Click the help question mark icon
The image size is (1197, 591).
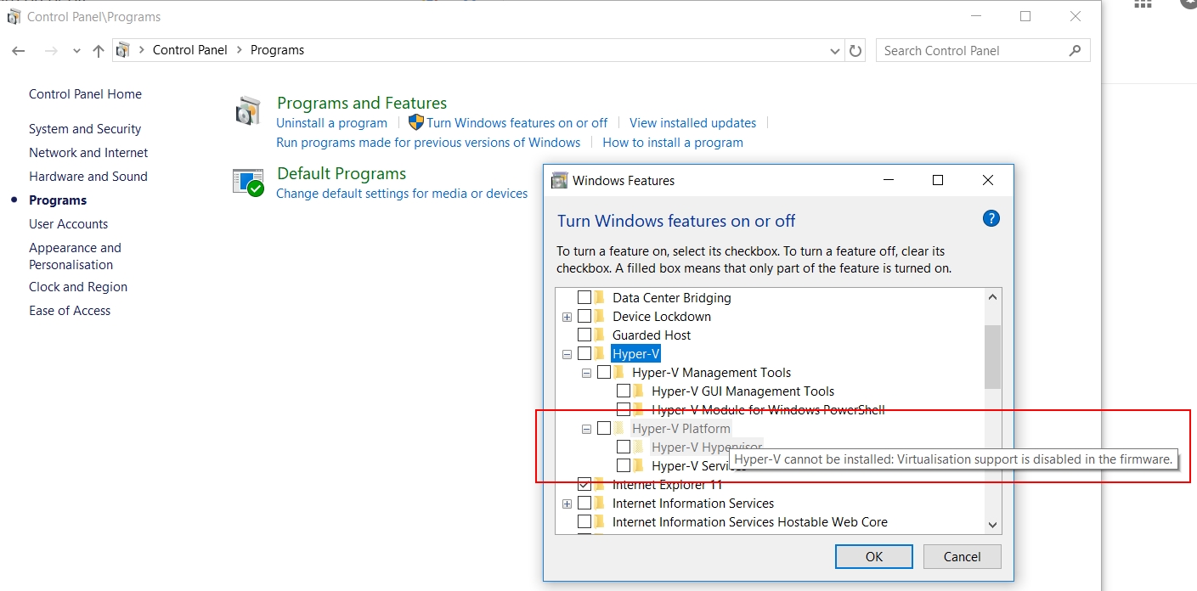(x=991, y=218)
